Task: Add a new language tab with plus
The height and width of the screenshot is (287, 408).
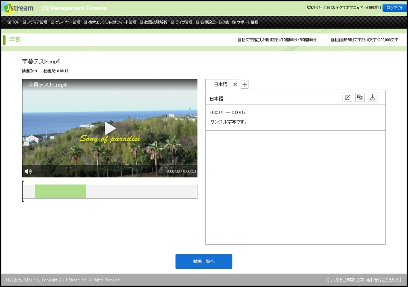Action: tap(245, 85)
